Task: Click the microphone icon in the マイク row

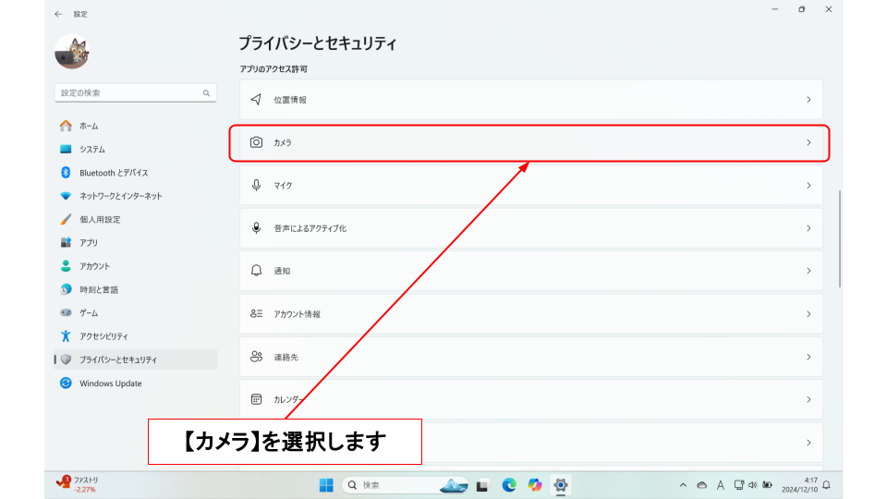Action: (x=256, y=186)
